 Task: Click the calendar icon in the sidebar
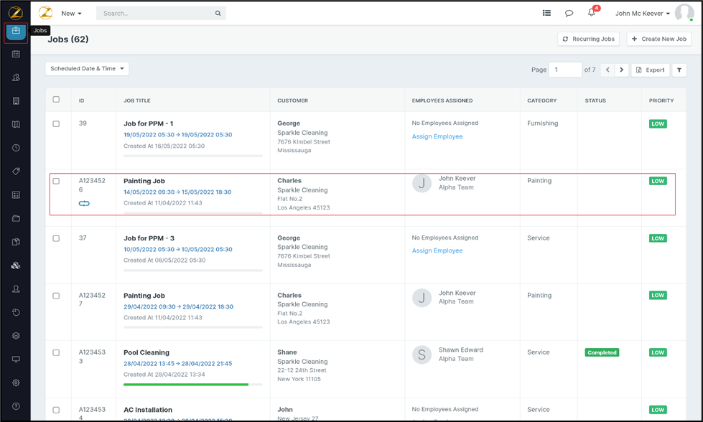point(16,54)
